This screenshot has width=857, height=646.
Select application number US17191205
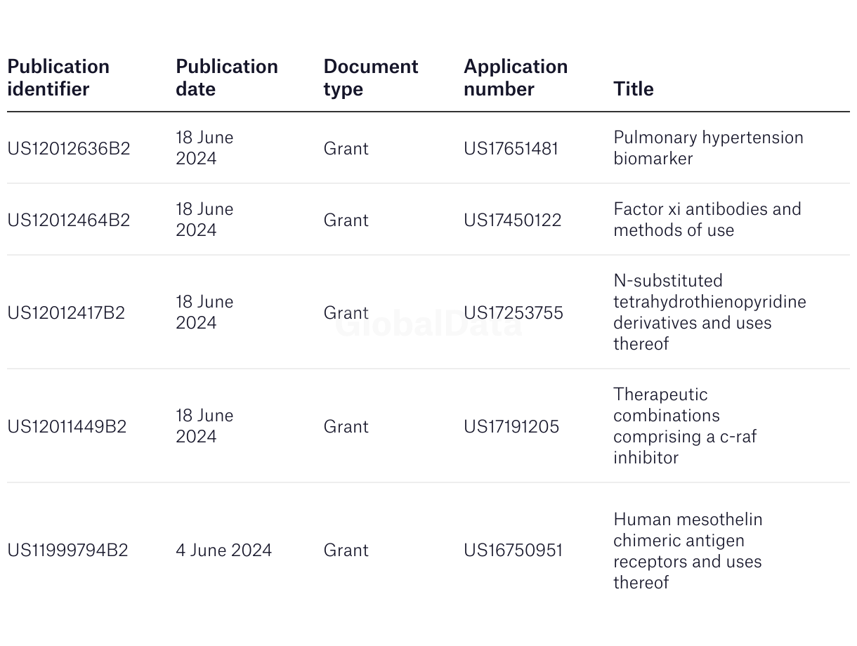(511, 426)
